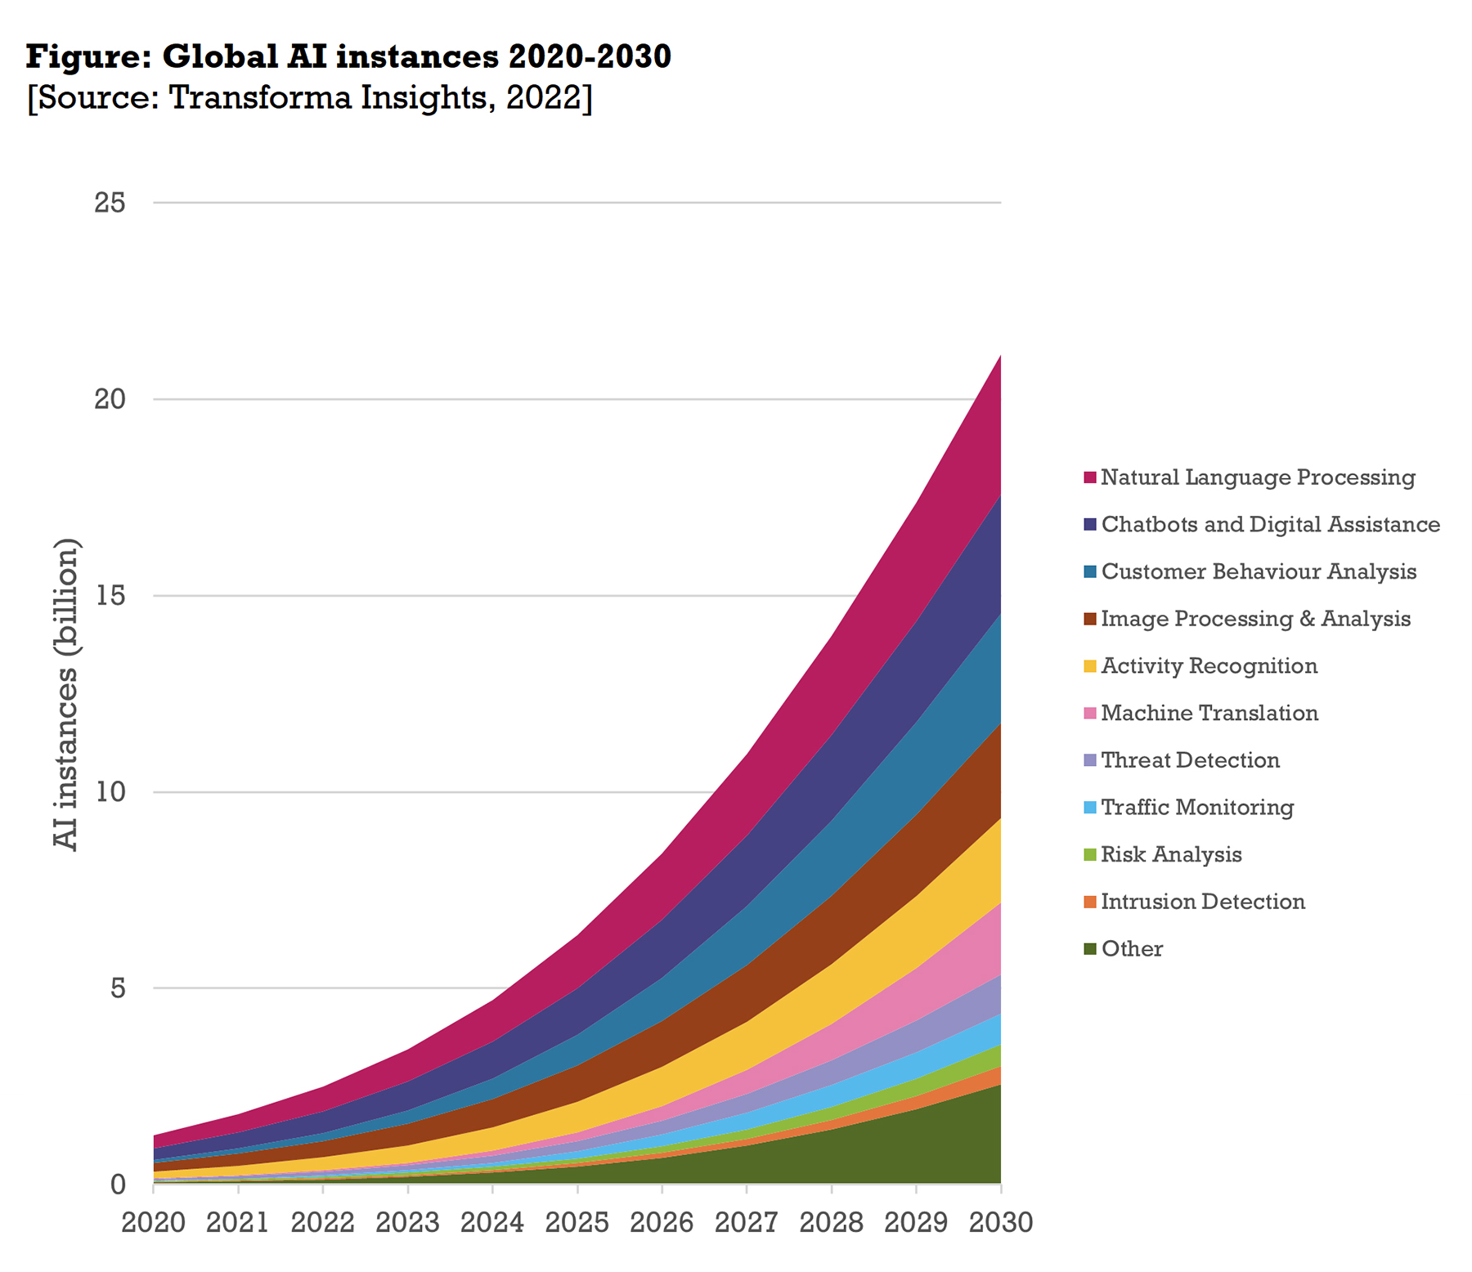Click the x-axis year 2027
Screen dimensions: 1472x1272
747,1223
